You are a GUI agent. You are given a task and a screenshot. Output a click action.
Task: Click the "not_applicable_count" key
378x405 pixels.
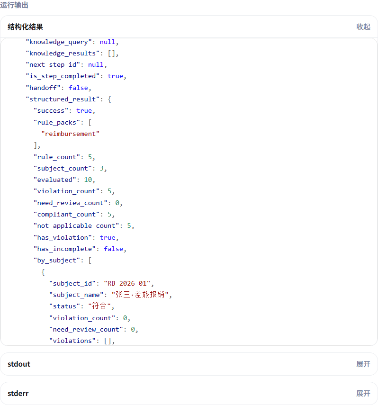point(76,226)
